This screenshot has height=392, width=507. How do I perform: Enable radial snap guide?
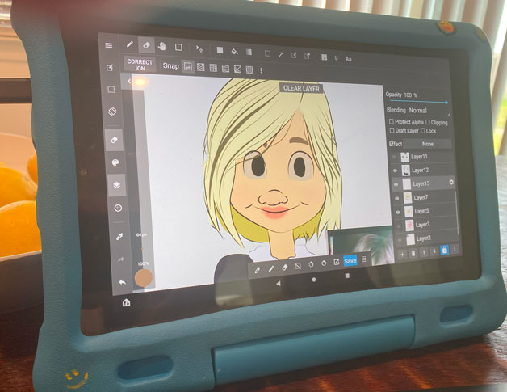point(237,69)
